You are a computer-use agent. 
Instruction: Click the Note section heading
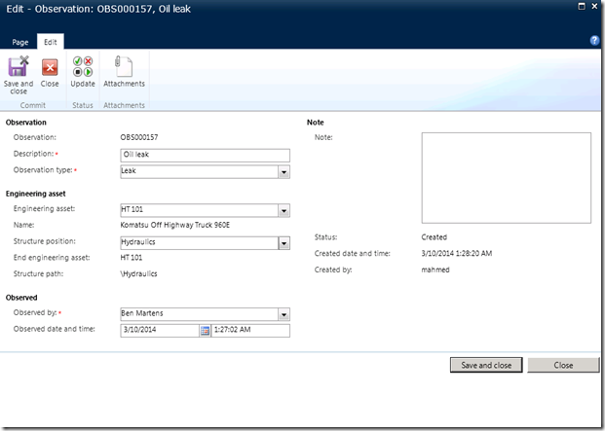click(x=316, y=123)
